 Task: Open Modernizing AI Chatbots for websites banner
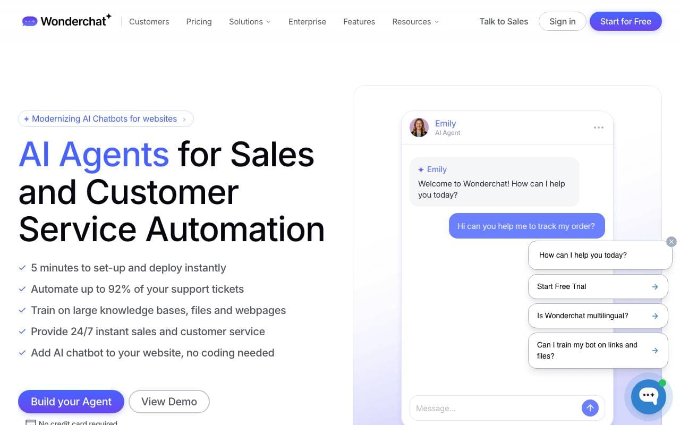(106, 119)
